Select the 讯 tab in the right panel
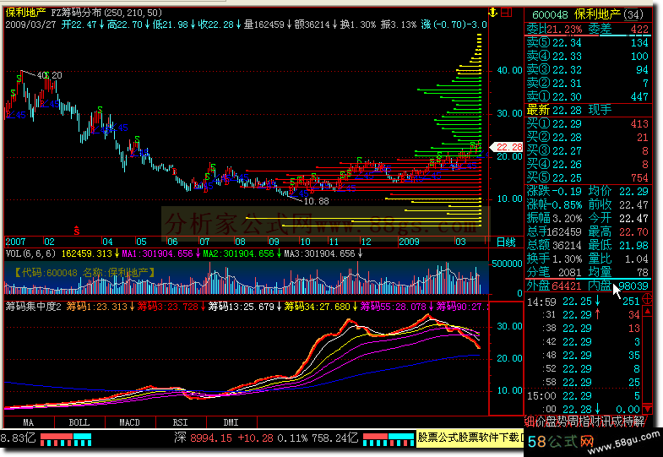663x457 pixels. 606,421
